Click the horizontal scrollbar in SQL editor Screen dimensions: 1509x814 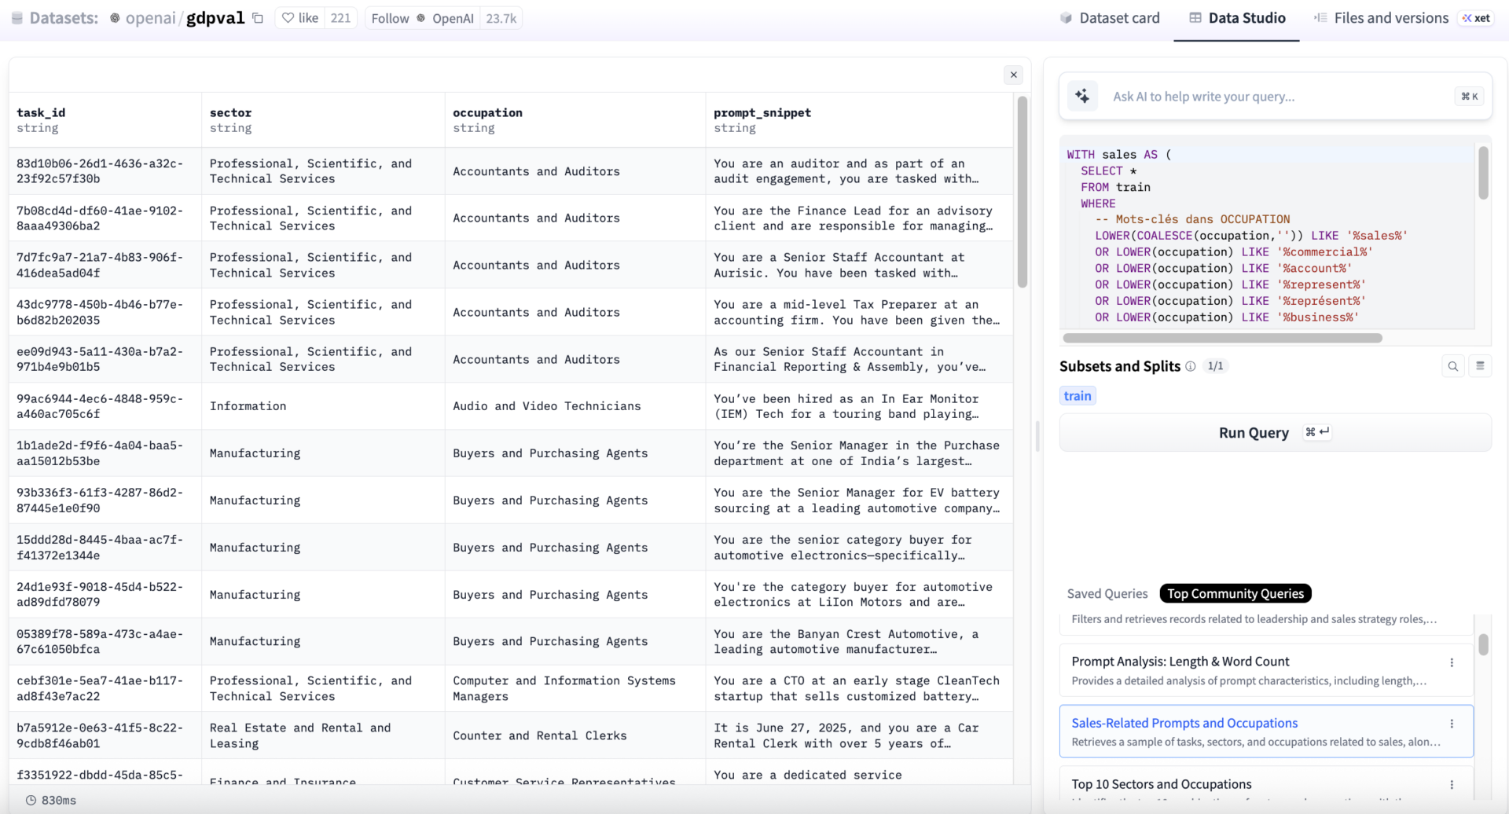[x=1221, y=339]
